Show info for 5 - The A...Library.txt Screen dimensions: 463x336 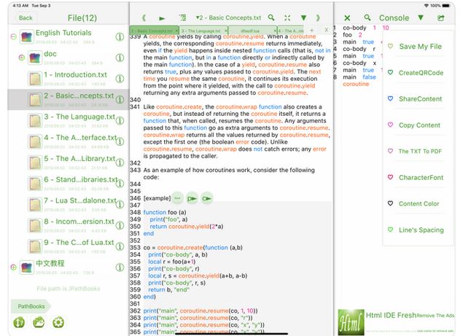click(120, 163)
